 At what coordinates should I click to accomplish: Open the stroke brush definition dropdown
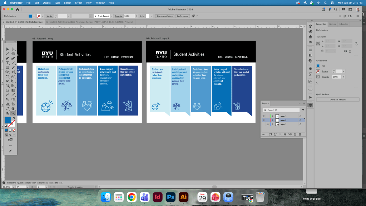tap(112, 16)
